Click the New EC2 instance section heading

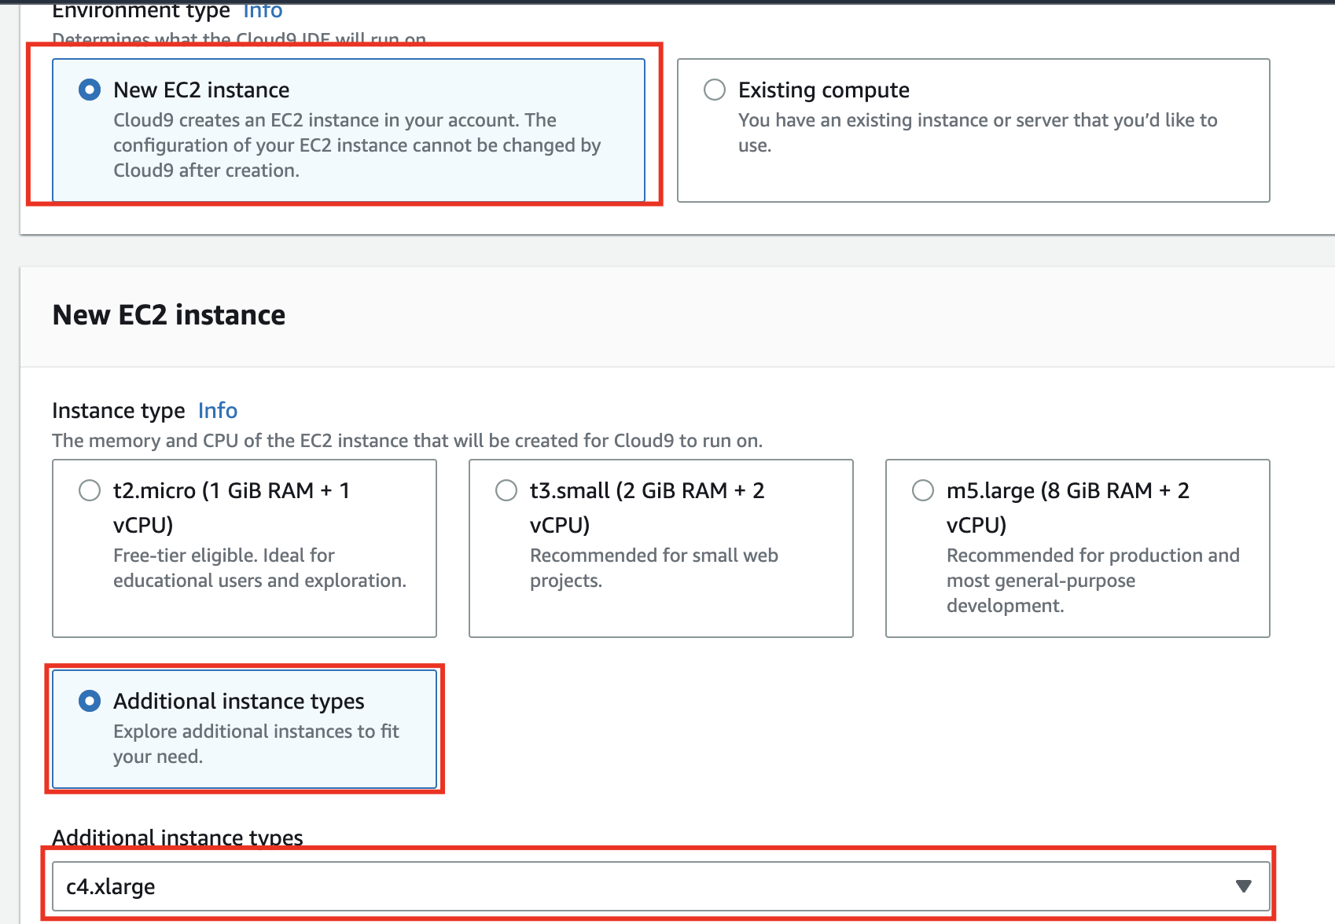click(168, 315)
